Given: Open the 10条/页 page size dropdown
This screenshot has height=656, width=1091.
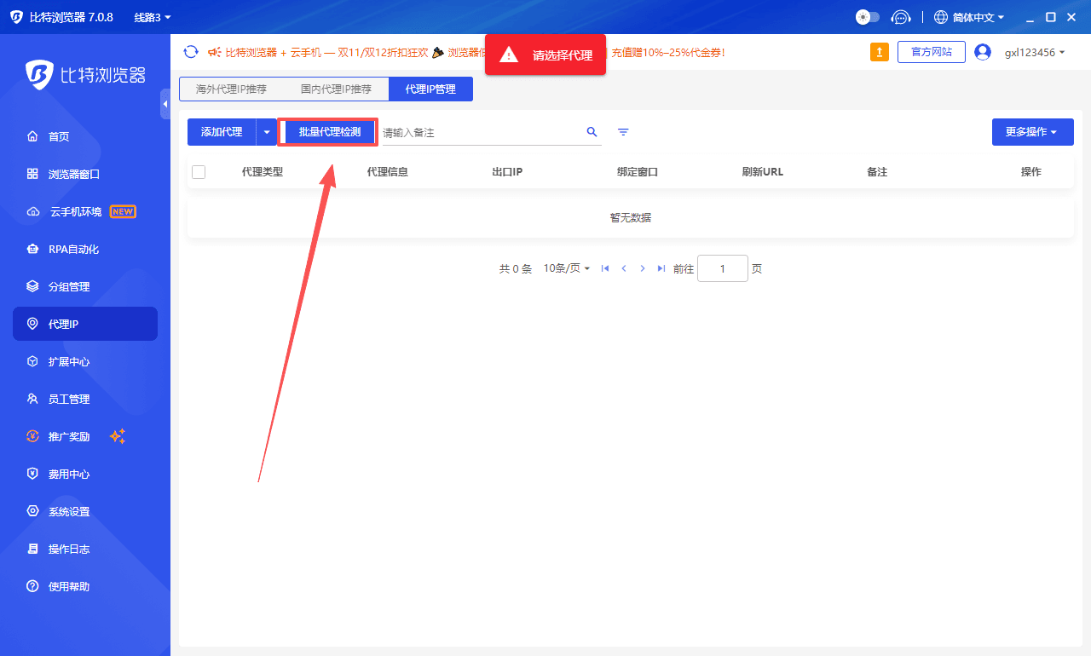Looking at the screenshot, I should click(565, 268).
